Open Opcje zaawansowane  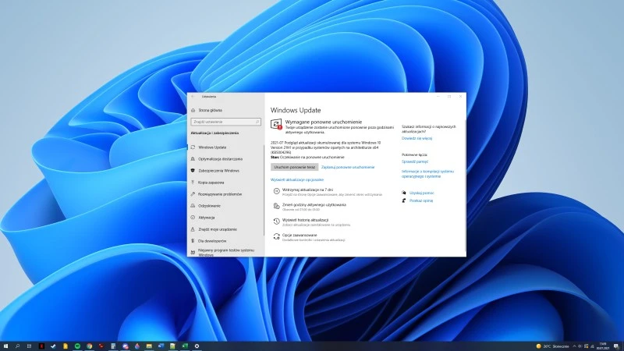pos(309,237)
